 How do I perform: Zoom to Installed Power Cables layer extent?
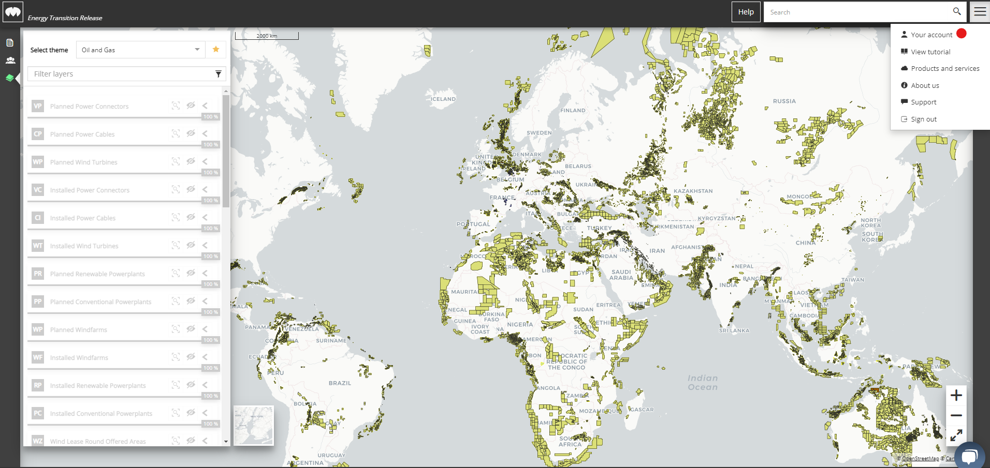(x=176, y=217)
